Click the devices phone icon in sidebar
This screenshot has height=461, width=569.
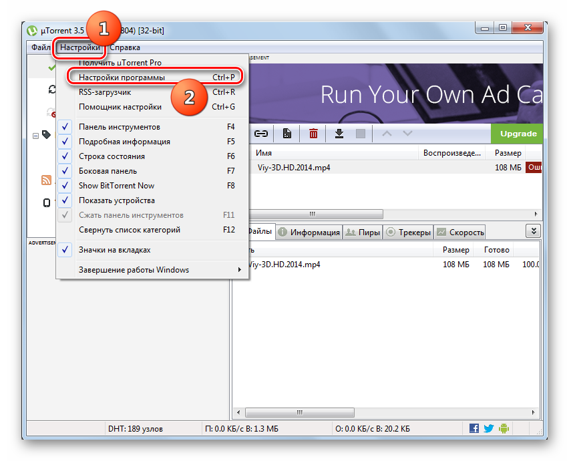click(x=47, y=202)
